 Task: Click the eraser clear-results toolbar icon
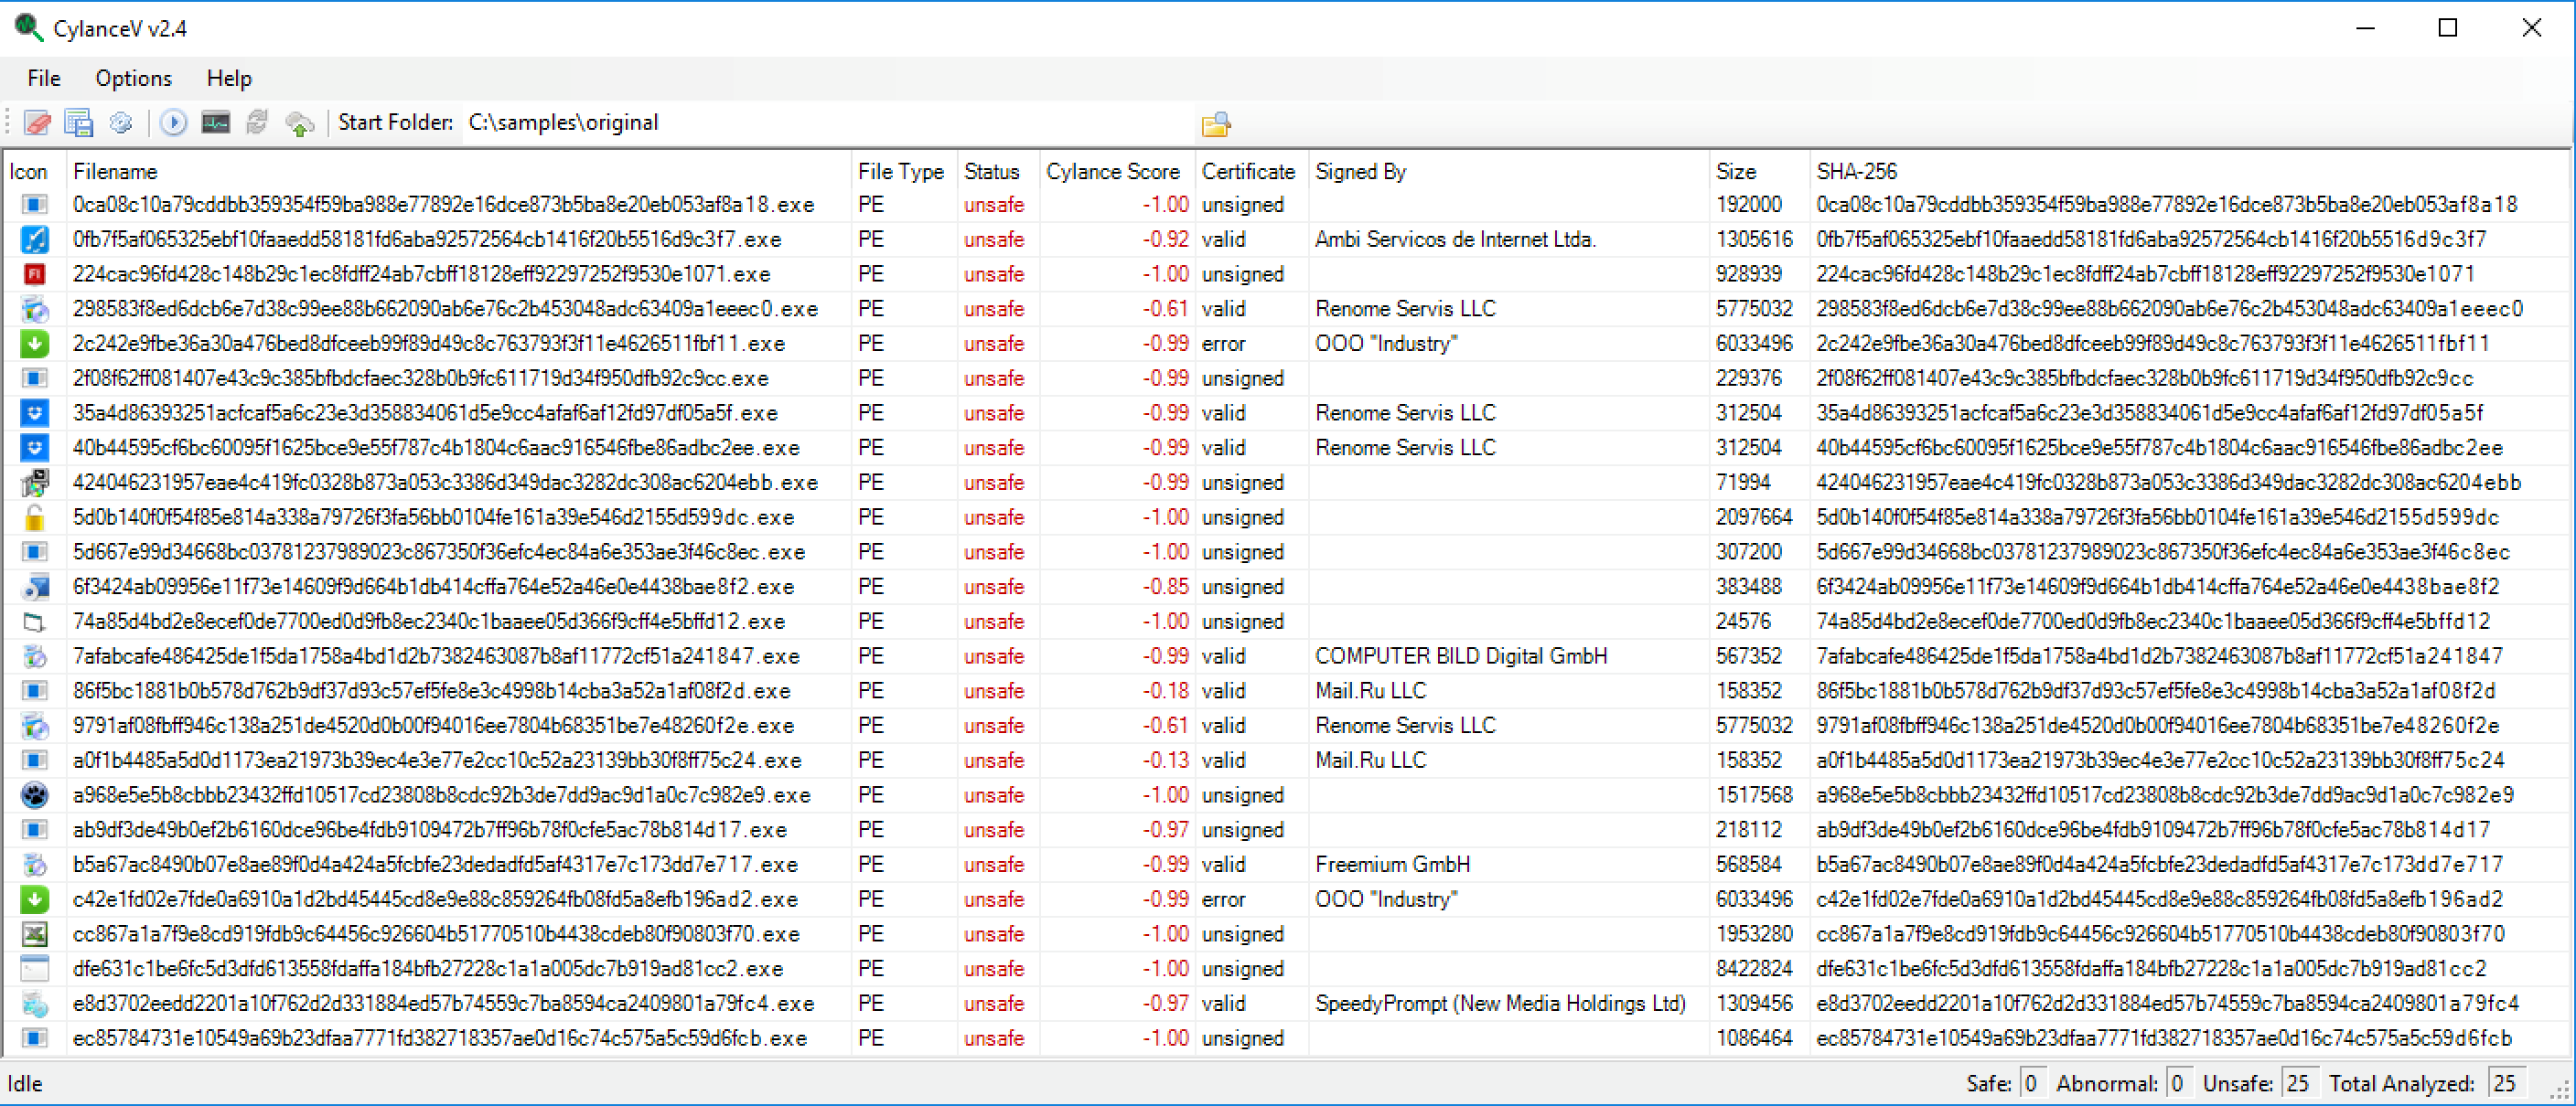coord(38,122)
